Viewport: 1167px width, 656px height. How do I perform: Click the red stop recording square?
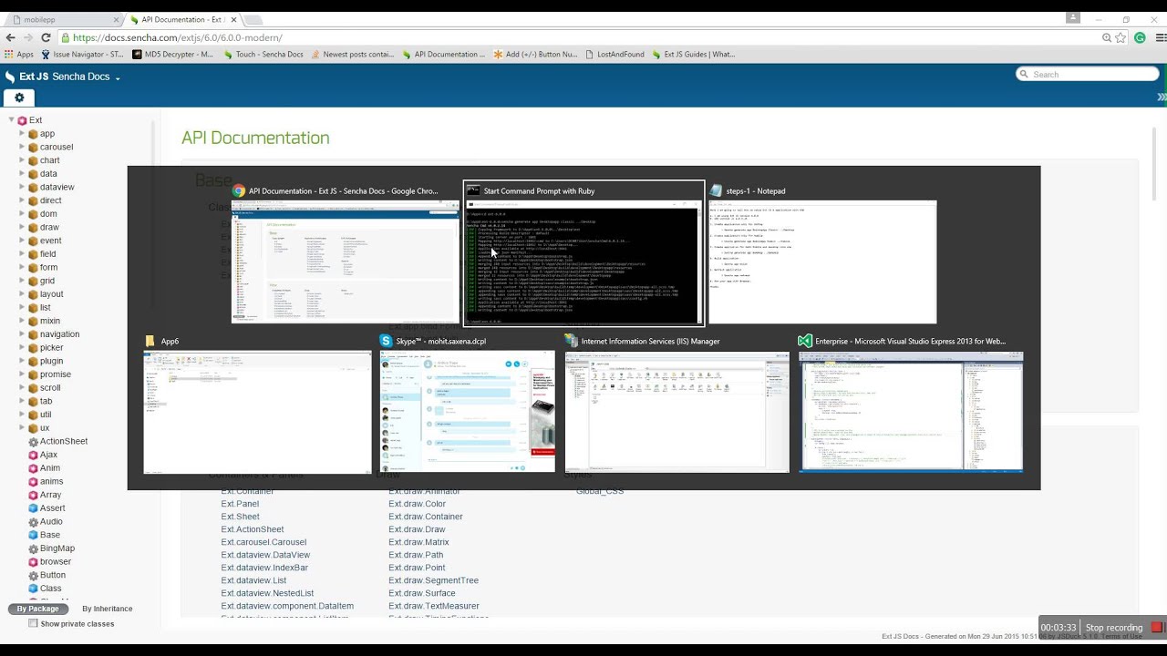tap(1157, 627)
